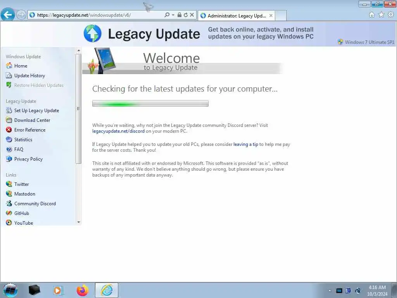Click the red Error Reference icon
The height and width of the screenshot is (298, 397).
click(9, 130)
